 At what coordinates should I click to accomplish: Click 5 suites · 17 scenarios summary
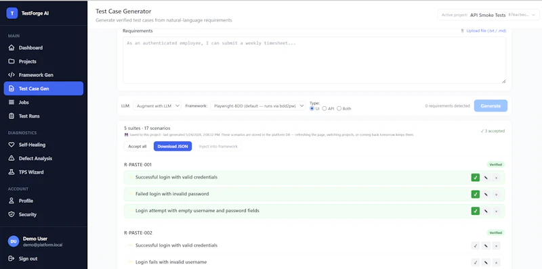click(147, 128)
